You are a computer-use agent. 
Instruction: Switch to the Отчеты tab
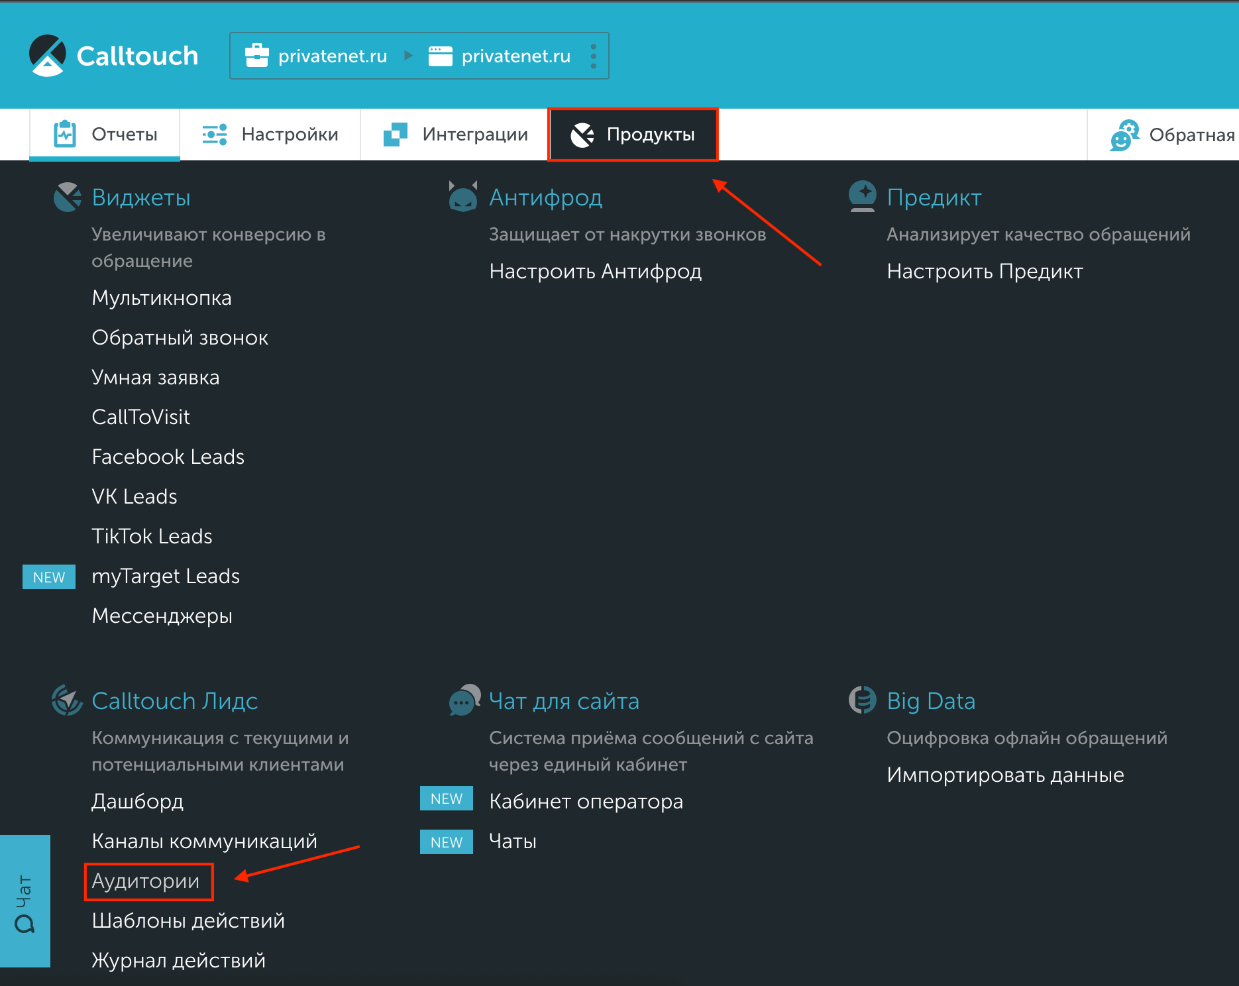104,134
